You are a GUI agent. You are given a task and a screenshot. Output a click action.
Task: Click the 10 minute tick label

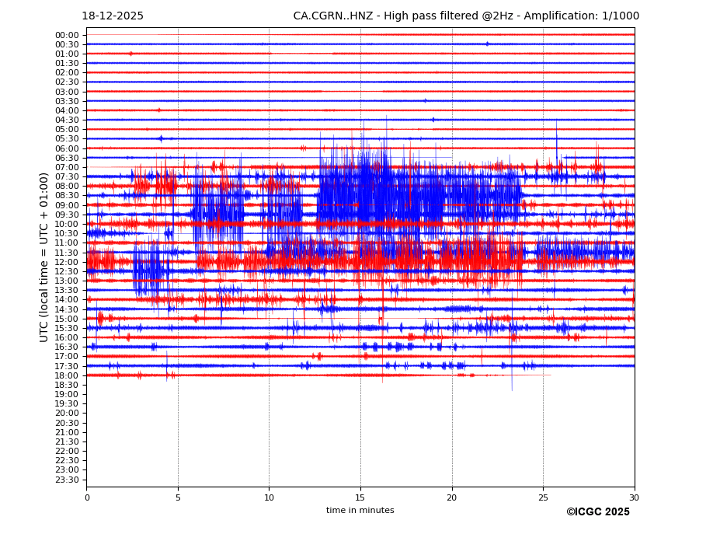click(270, 497)
